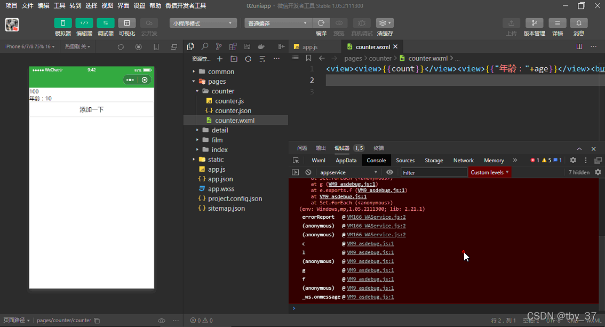Collapse all folders in explorer
Viewport: 605px width, 327px height.
[262, 59]
